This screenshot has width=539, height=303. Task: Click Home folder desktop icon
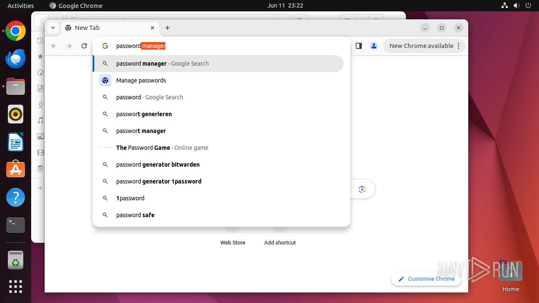[x=510, y=276]
